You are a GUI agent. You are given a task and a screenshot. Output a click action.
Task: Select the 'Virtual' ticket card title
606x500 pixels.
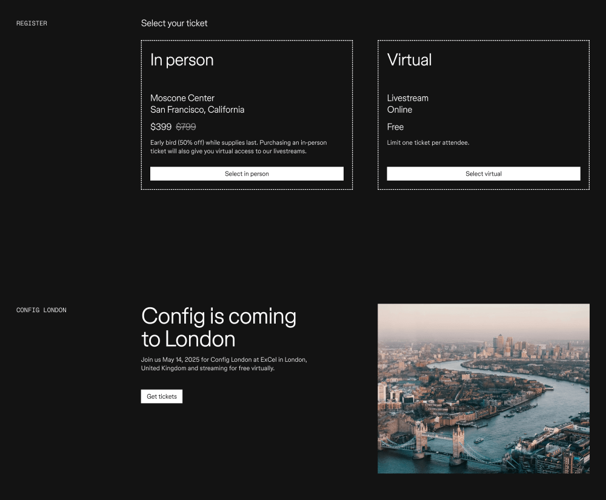pyautogui.click(x=409, y=60)
